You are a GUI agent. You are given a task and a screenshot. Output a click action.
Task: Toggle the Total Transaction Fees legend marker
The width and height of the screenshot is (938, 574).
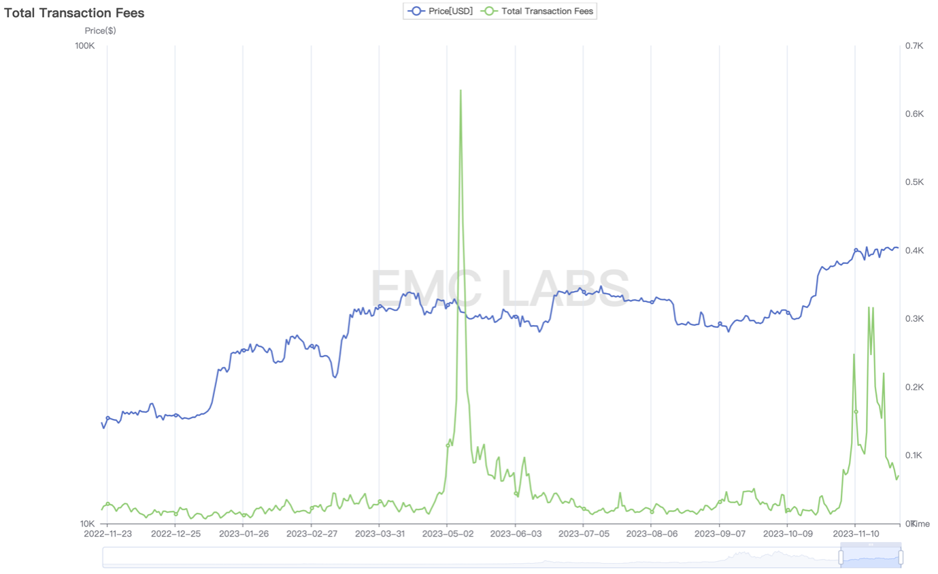[x=490, y=11]
